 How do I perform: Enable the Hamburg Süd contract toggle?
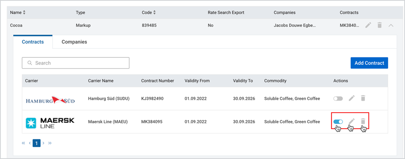point(338,99)
